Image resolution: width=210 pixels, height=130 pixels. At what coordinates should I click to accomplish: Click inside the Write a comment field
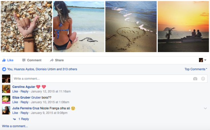[100, 79]
